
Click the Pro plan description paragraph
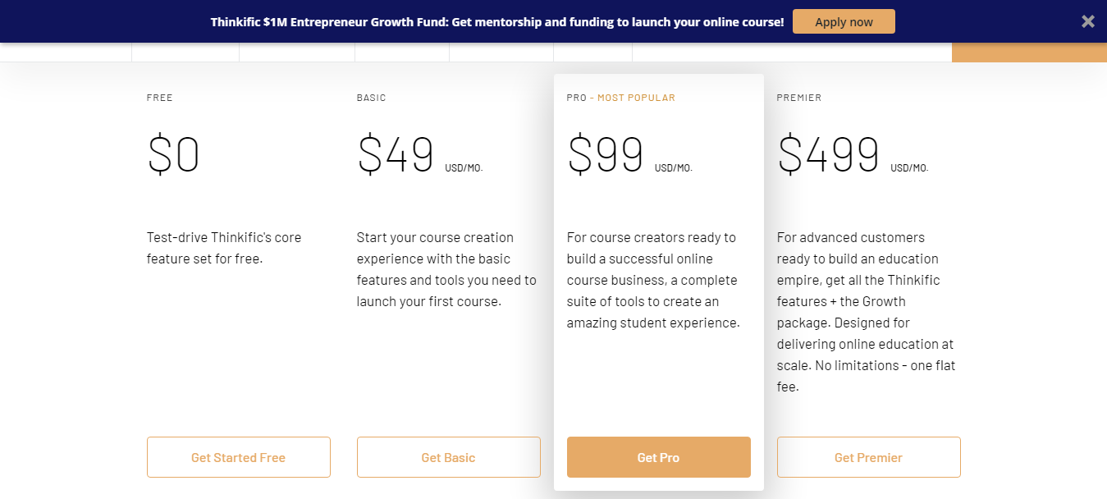click(653, 280)
